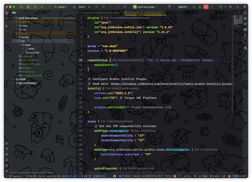Expand the .gradle folder
This screenshot has height=182, width=252.
click(x=16, y=22)
